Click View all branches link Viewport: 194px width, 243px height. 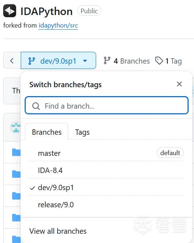point(58,231)
